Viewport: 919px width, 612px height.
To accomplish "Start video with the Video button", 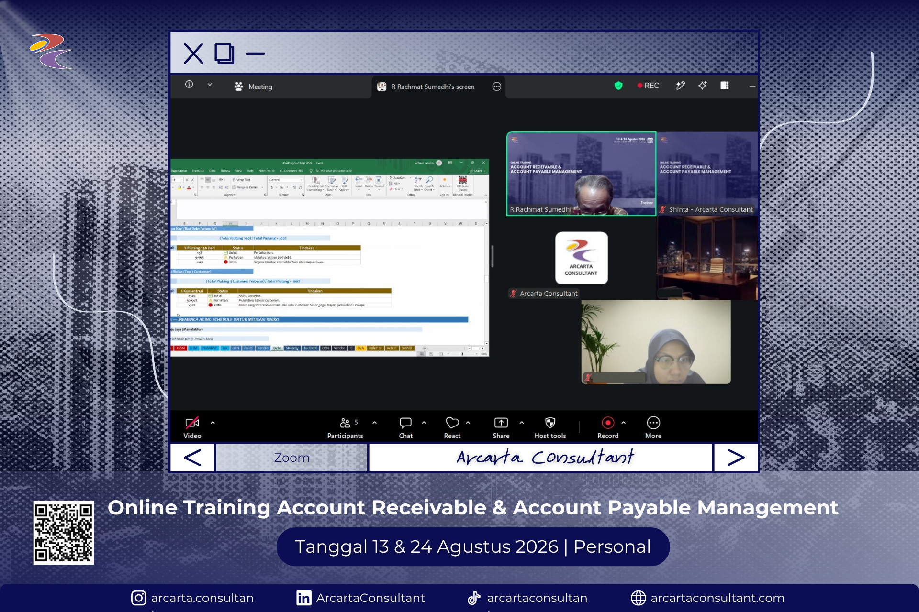I will (192, 427).
